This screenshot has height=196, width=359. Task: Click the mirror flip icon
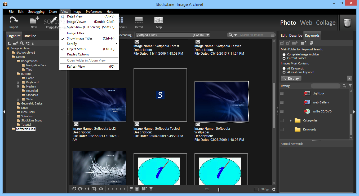pyautogui.click(x=87, y=189)
